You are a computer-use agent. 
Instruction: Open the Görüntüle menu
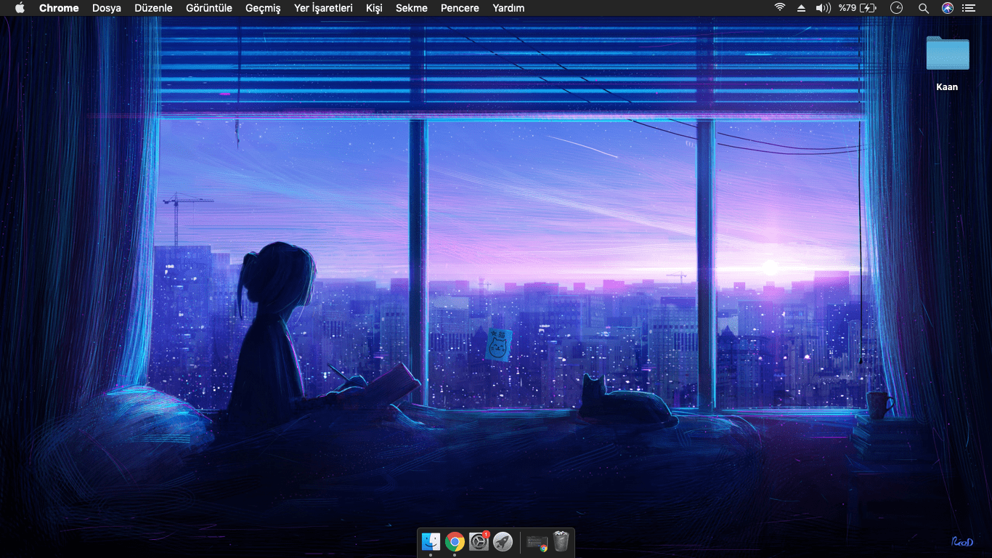pos(209,8)
